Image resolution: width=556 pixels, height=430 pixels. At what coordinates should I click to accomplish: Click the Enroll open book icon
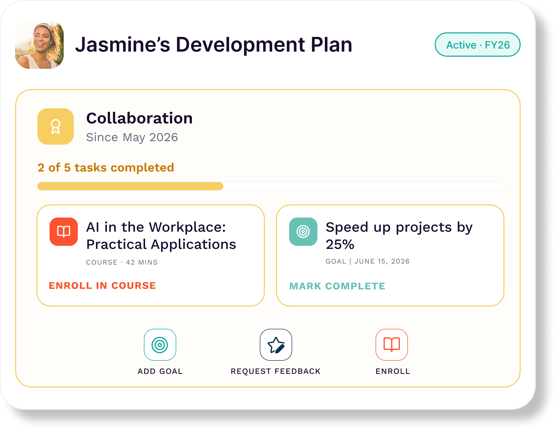(392, 345)
